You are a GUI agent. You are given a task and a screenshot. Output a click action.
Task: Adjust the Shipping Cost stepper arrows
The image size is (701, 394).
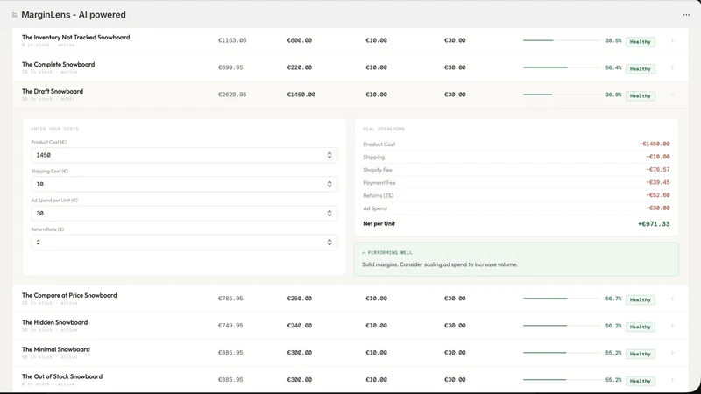[329, 184]
